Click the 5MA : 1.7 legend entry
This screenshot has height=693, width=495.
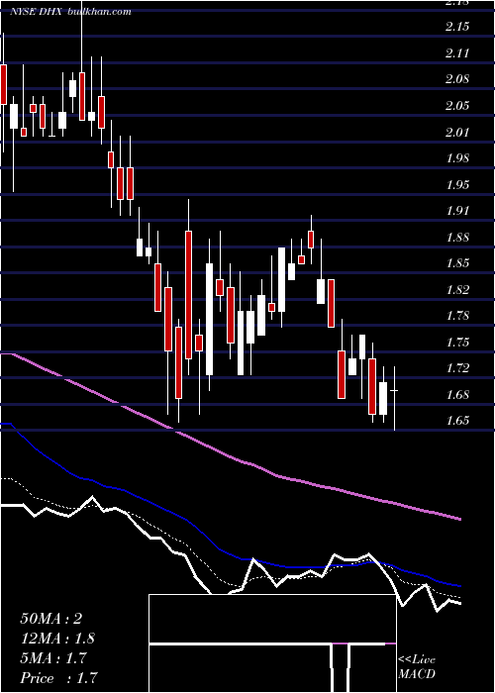pyautogui.click(x=53, y=658)
